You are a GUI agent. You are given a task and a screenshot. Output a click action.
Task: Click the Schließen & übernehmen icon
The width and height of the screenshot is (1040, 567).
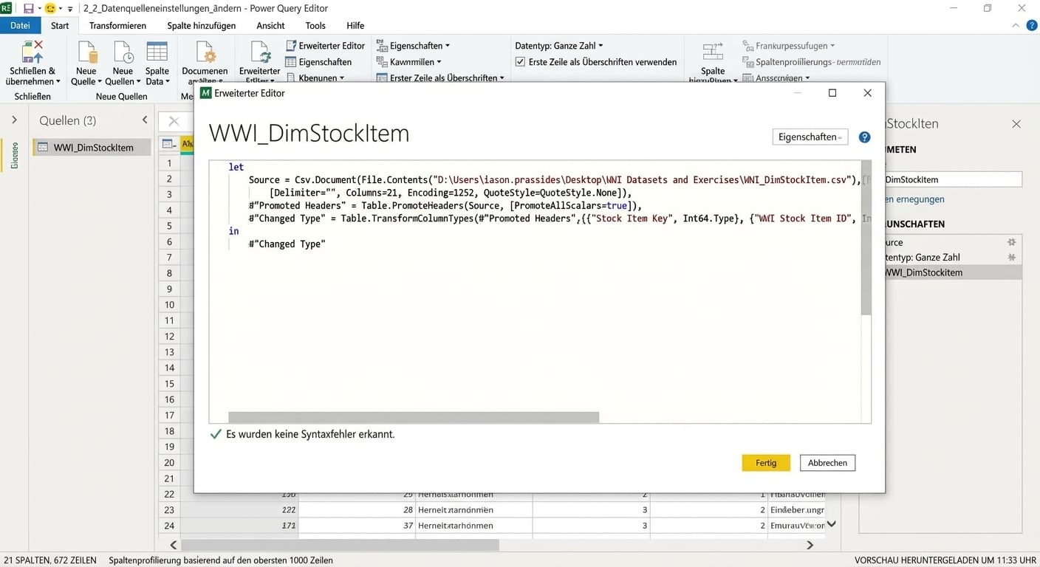tap(32, 52)
